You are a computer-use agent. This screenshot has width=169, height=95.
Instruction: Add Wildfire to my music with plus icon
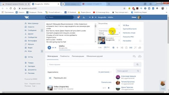coord(117,47)
